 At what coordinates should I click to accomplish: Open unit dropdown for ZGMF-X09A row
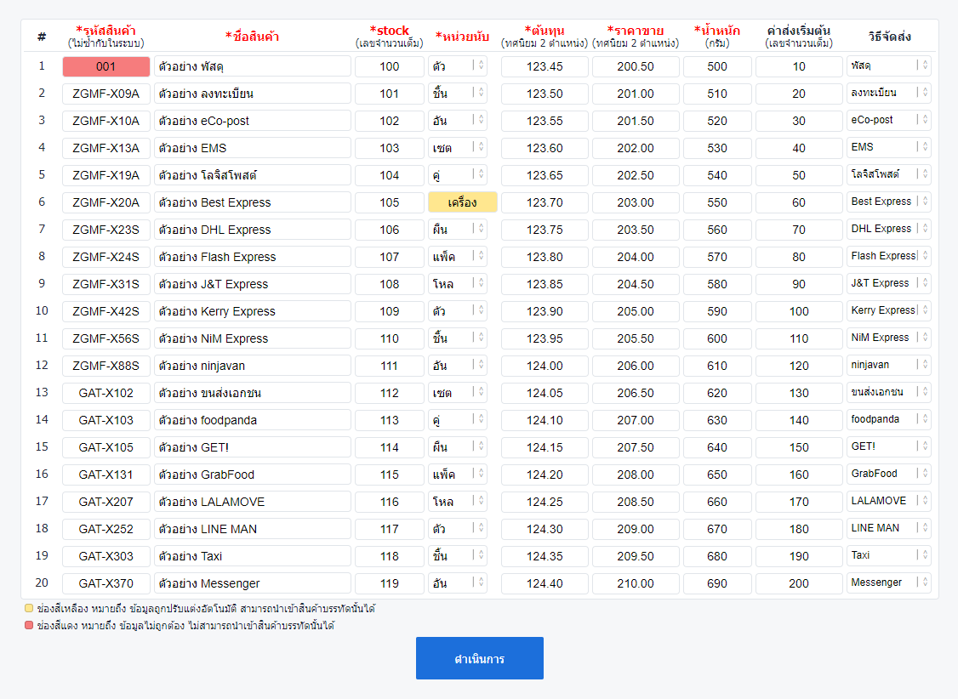tap(457, 94)
